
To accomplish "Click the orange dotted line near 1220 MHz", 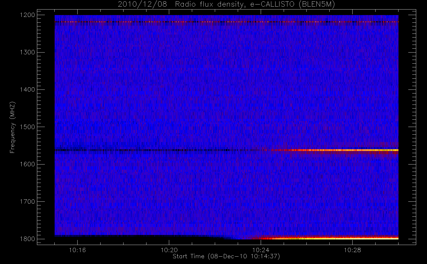I will 226,22.
